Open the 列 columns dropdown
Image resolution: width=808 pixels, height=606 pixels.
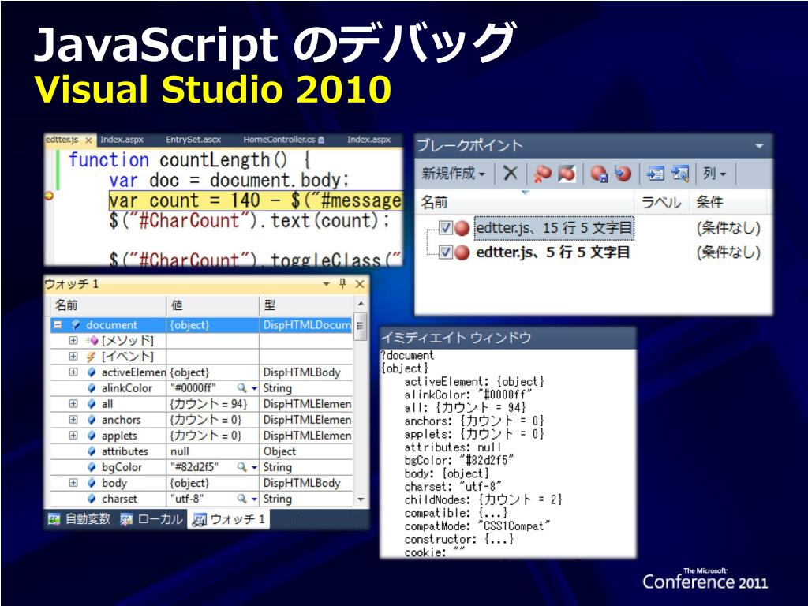(x=714, y=174)
